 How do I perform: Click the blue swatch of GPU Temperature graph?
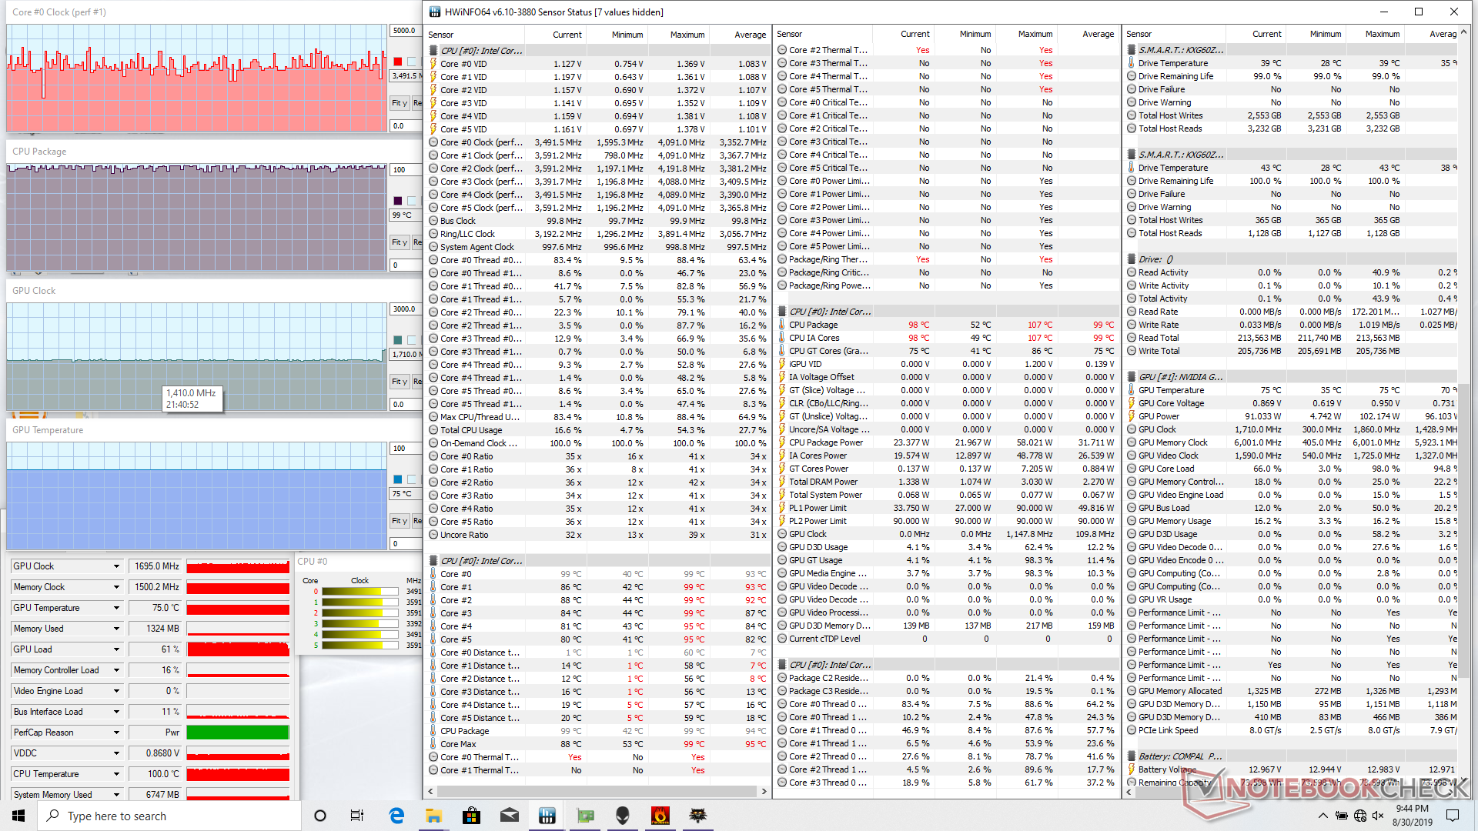397,479
